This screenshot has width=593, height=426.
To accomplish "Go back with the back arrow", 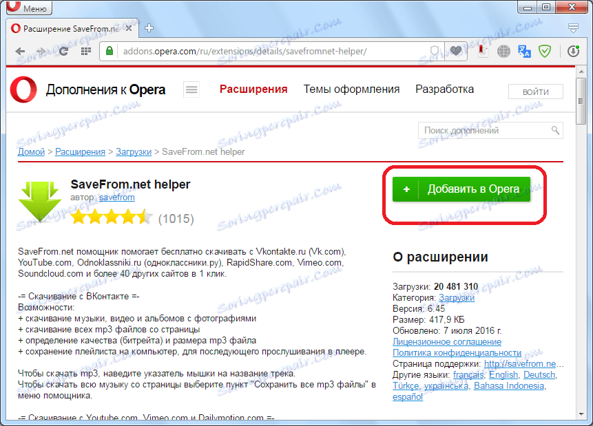I will (20, 51).
